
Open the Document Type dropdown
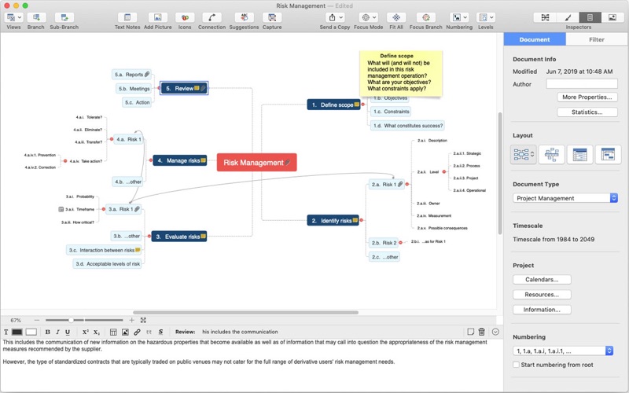pyautogui.click(x=565, y=198)
